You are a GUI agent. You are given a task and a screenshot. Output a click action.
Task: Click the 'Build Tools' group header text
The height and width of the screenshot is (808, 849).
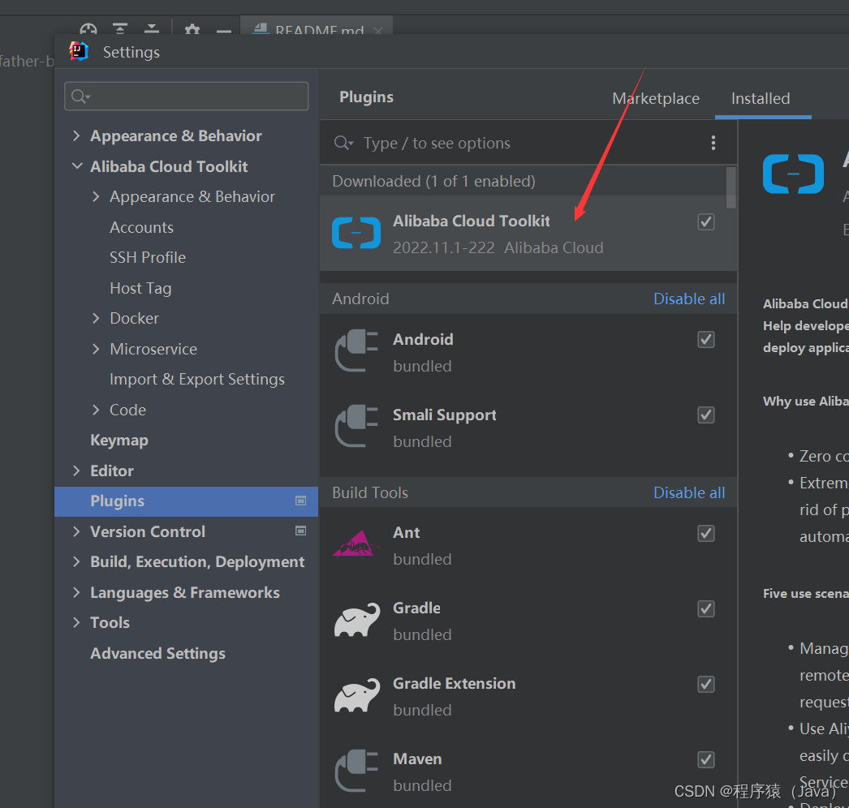pos(370,492)
